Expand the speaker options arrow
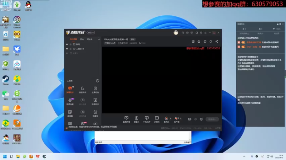Image resolution: width=286 pixels, height=160 pixels. [181, 119]
